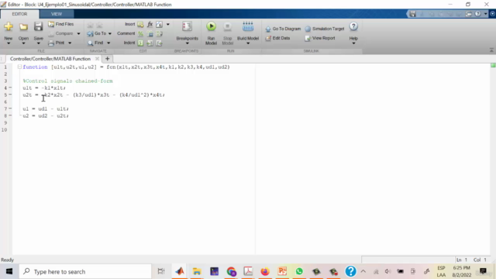Expand the Insert row dropdown arrow
The width and height of the screenshot is (496, 279).
click(168, 24)
